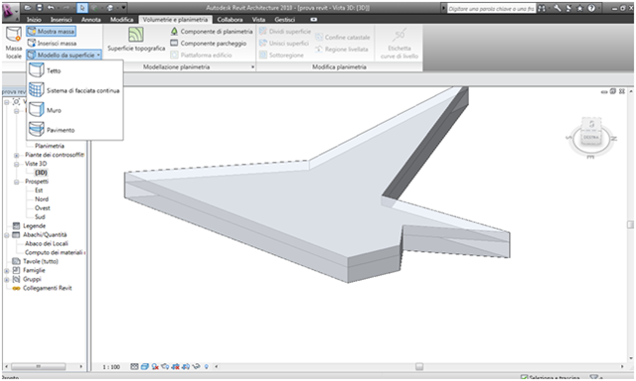636x381 pixels.
Task: Open the Inserisci ribbon tab
Action: point(61,20)
